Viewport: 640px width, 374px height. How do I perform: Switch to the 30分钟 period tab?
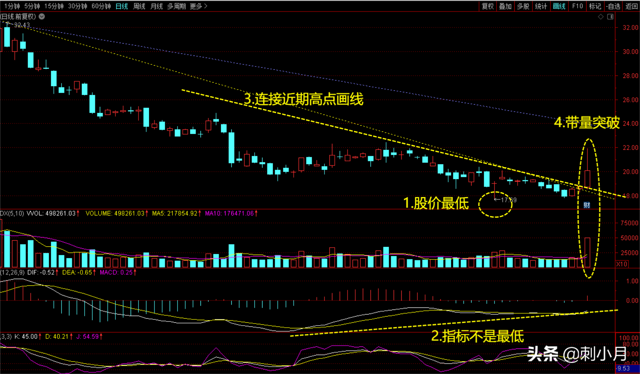tap(78, 6)
